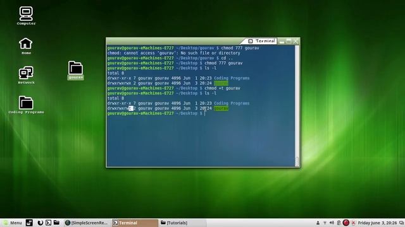Click the user applet in system tray

[318, 223]
